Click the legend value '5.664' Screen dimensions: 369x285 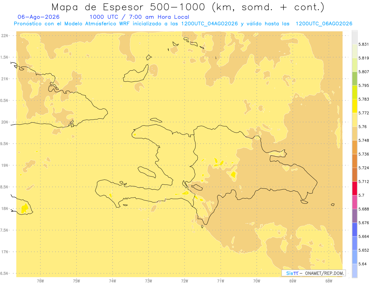(363, 236)
